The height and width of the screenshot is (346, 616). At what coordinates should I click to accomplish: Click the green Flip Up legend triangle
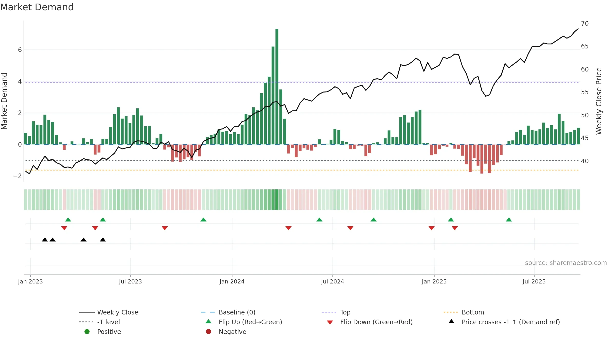coord(209,321)
